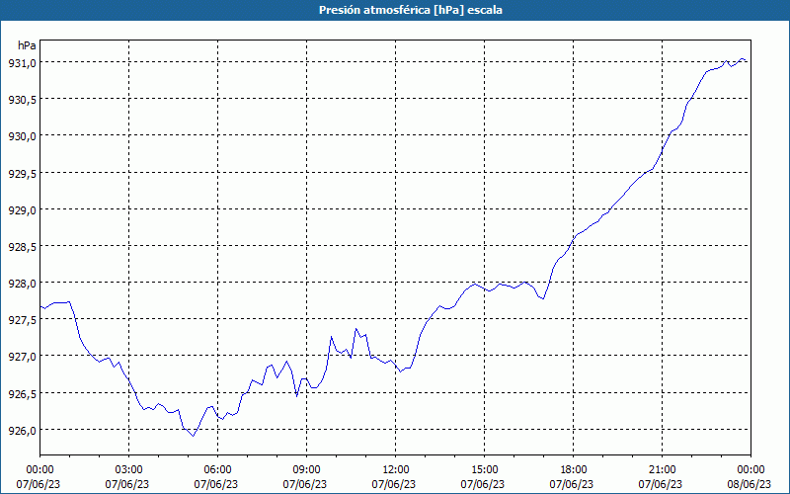The width and height of the screenshot is (790, 494).
Task: Click the 931,0 y-axis value
Action: [x=22, y=62]
